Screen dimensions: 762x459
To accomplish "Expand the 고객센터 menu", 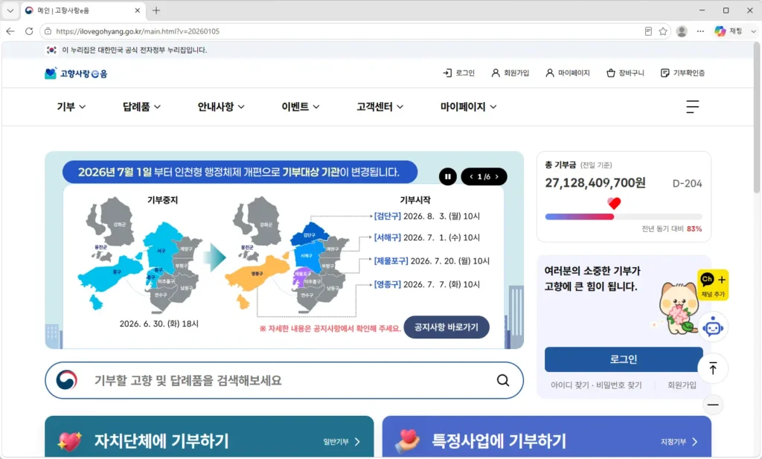I will [x=380, y=106].
